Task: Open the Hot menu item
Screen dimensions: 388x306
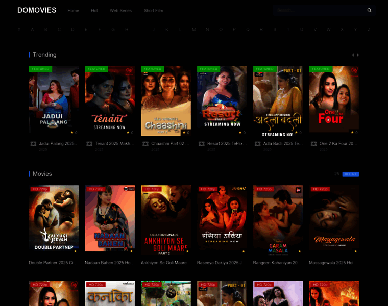Action: pyautogui.click(x=94, y=11)
